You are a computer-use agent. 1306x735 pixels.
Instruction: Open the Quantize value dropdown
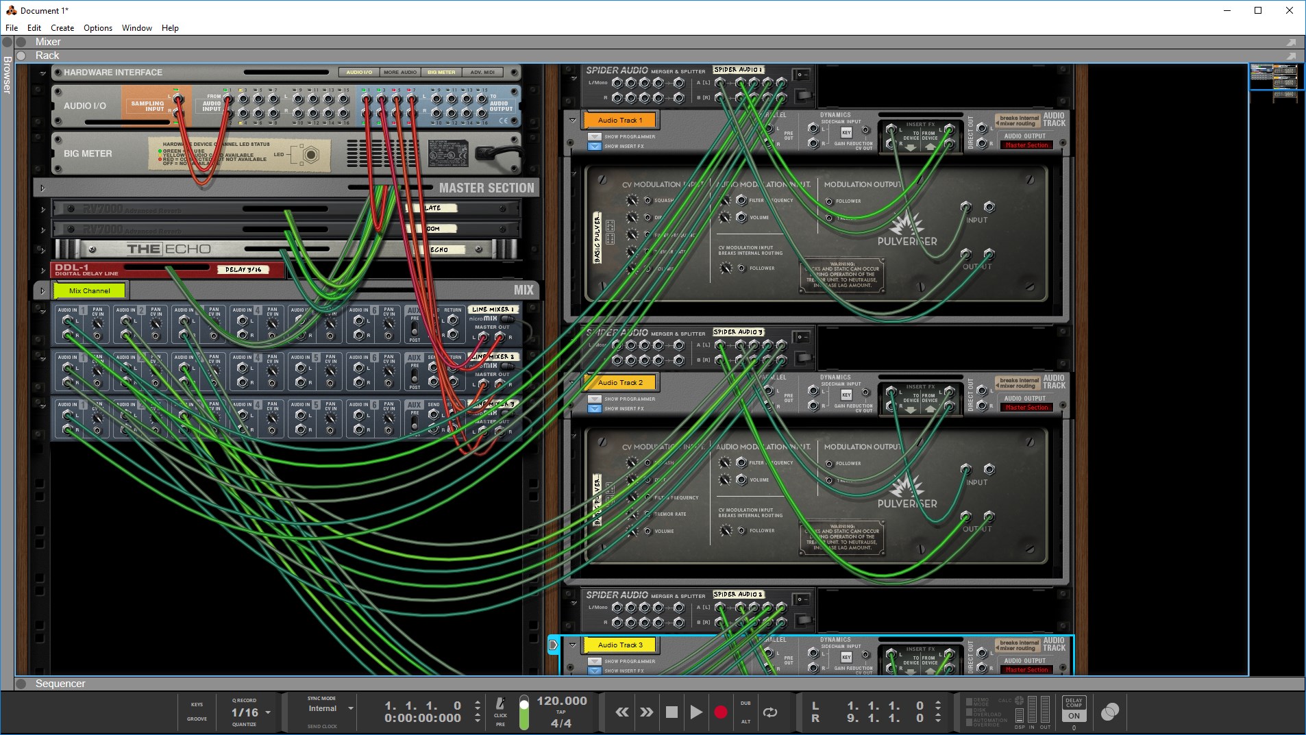click(x=268, y=713)
